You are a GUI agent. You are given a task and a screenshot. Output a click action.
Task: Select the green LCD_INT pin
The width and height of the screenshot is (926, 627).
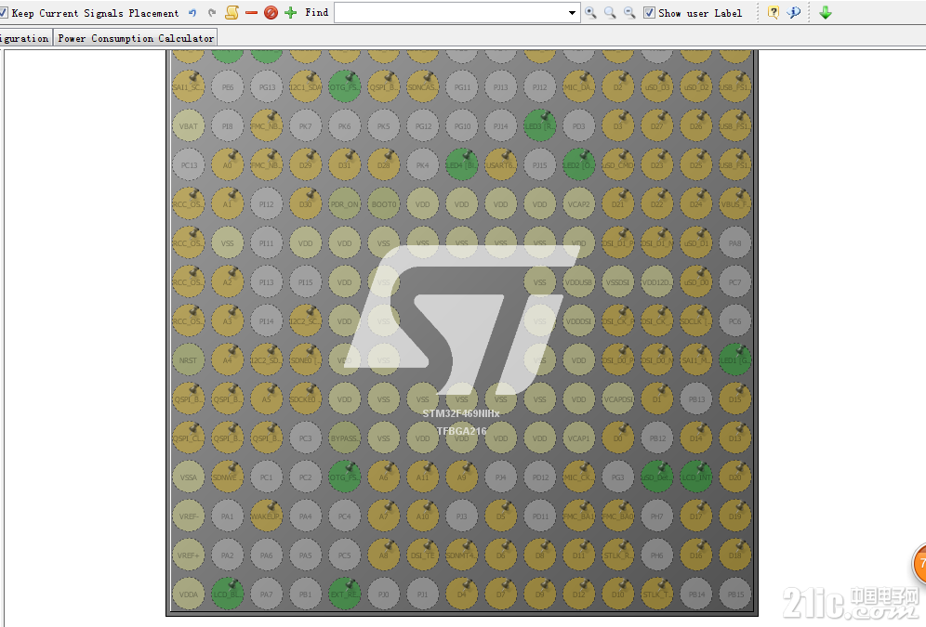click(x=696, y=477)
